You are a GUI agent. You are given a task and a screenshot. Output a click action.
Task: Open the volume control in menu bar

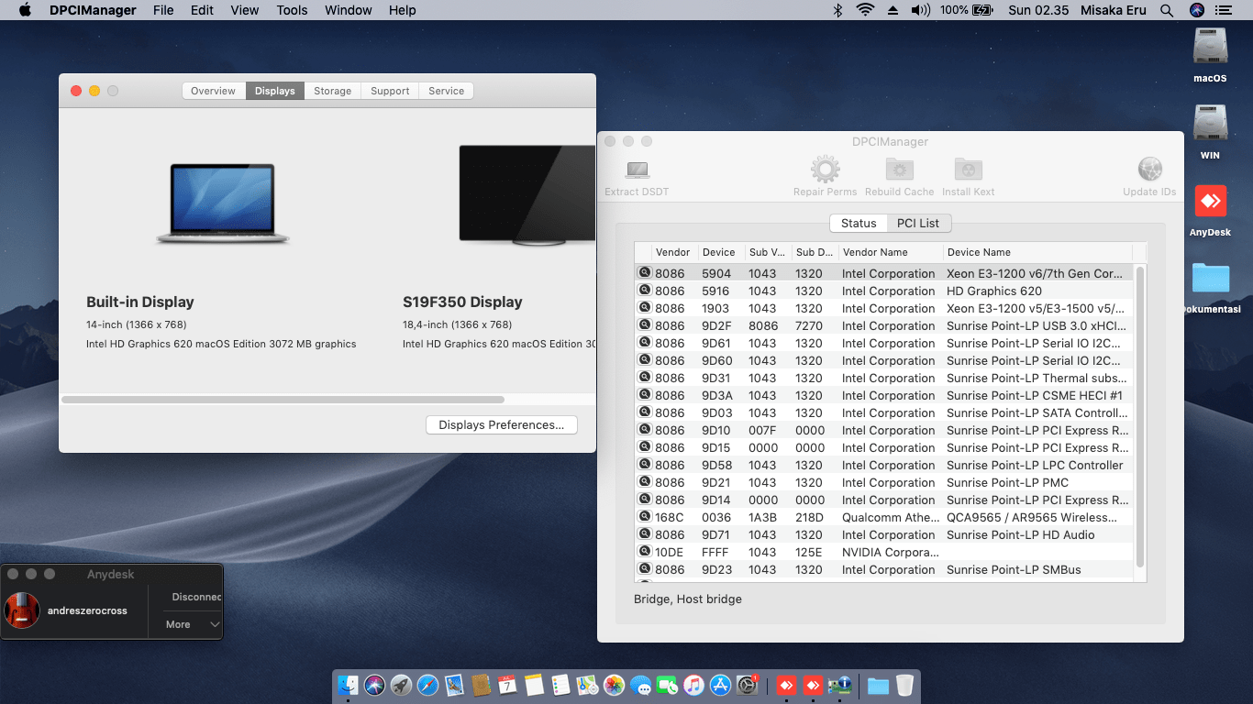pyautogui.click(x=920, y=10)
